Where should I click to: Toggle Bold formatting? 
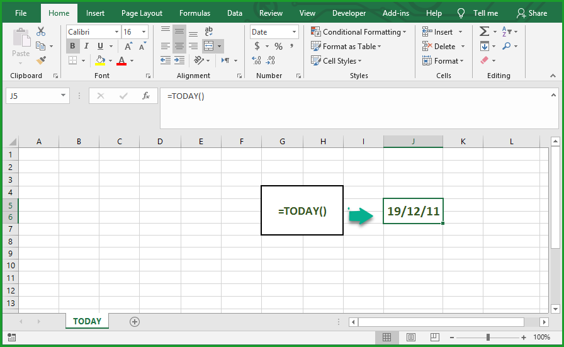[72, 46]
